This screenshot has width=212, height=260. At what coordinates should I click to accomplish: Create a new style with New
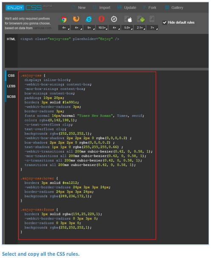[x=78, y=8]
